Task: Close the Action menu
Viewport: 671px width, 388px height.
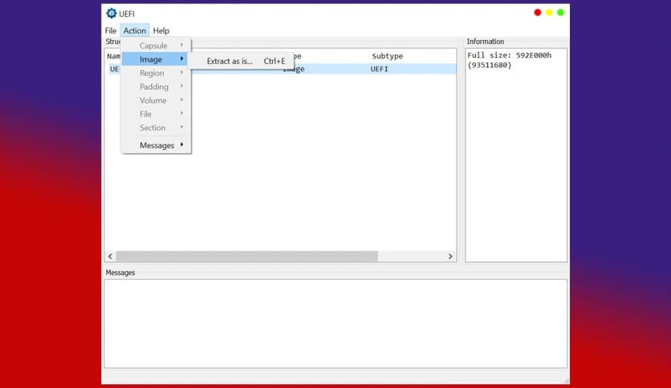Action: click(134, 30)
